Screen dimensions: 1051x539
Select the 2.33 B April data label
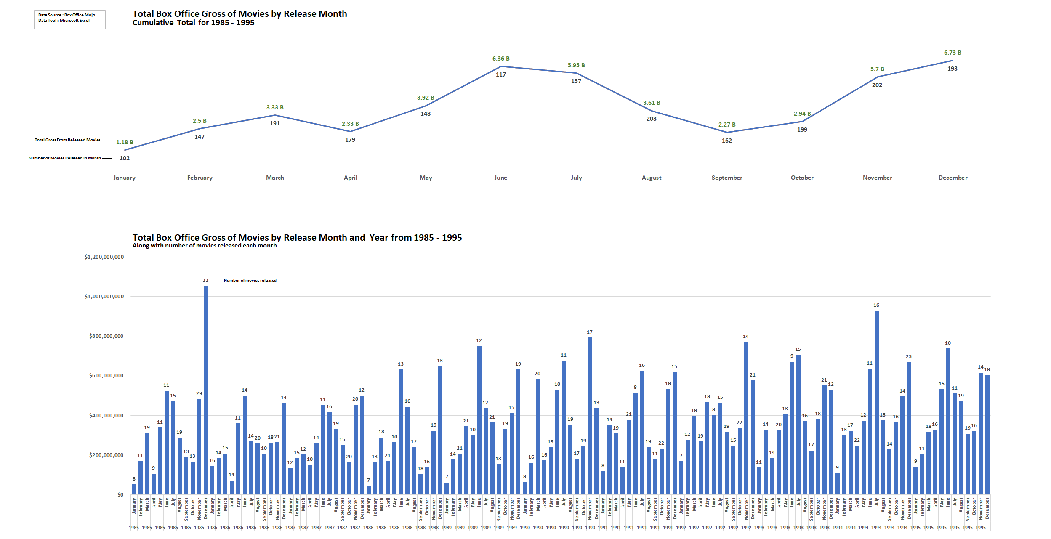click(x=350, y=124)
